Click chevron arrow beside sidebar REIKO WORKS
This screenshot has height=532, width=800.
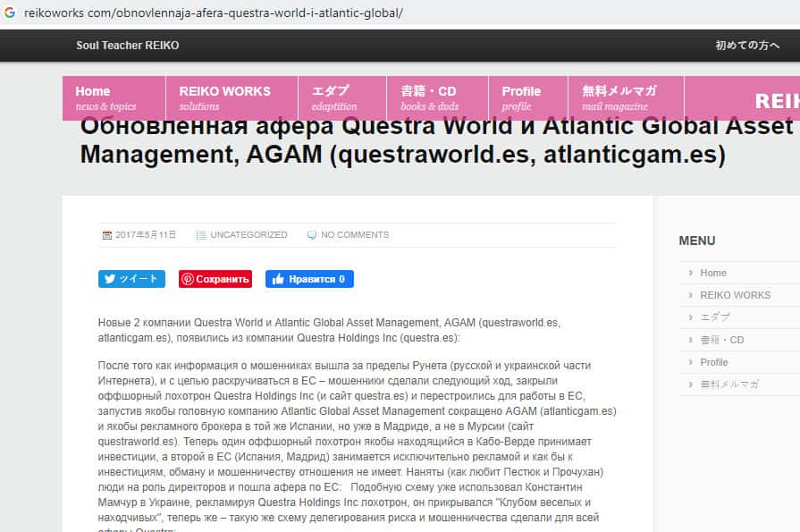pos(690,295)
